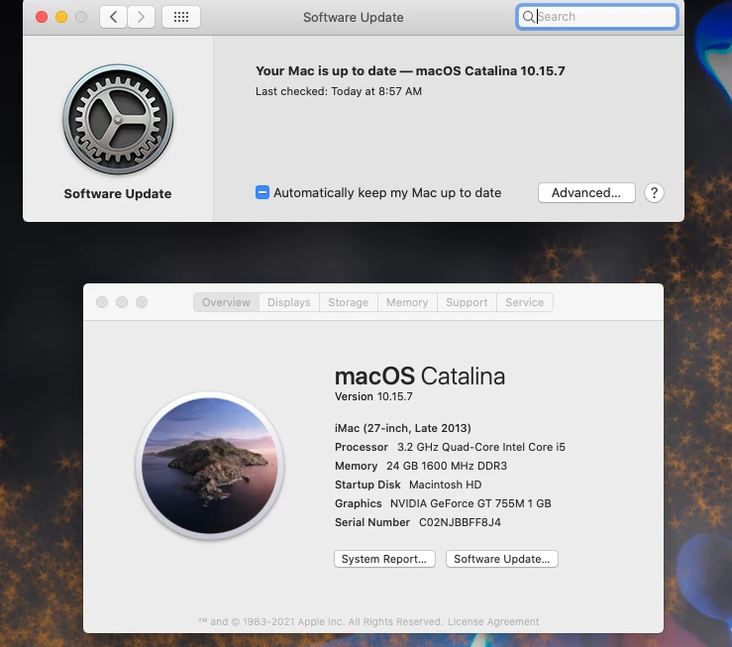
Task: Click "Macintosh HD" startup disk value
Action: click(x=446, y=485)
